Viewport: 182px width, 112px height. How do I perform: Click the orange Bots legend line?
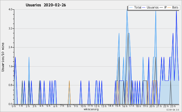(x=169, y=8)
